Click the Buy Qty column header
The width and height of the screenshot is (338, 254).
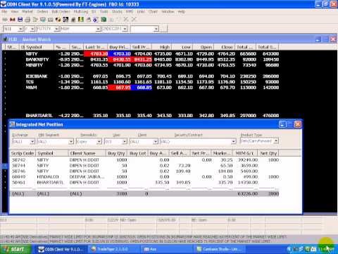(117, 153)
